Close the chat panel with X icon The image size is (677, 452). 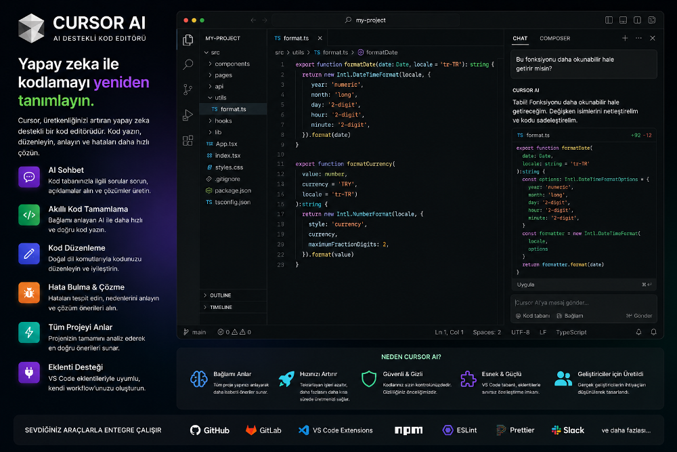point(653,38)
